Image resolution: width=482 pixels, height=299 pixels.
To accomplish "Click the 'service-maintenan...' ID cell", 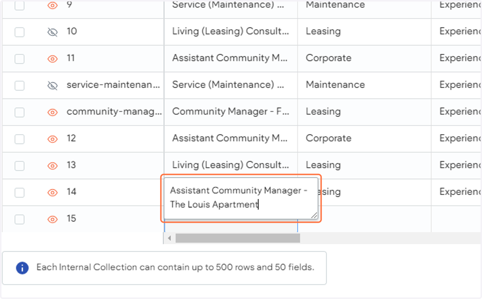I will point(114,85).
